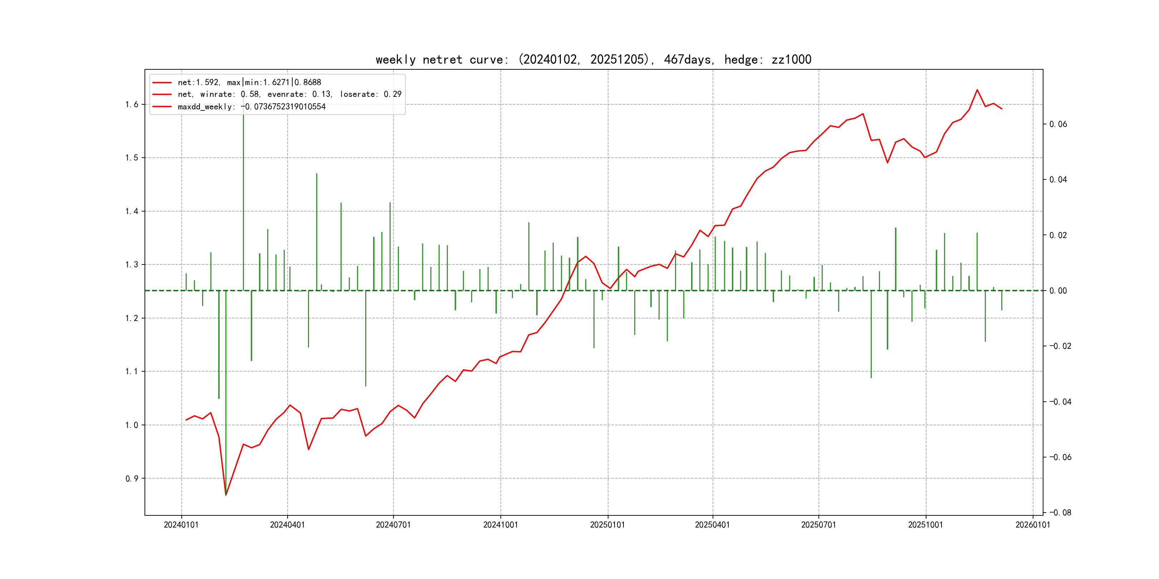Click the -0.08 right axis tick label

pyautogui.click(x=1060, y=513)
